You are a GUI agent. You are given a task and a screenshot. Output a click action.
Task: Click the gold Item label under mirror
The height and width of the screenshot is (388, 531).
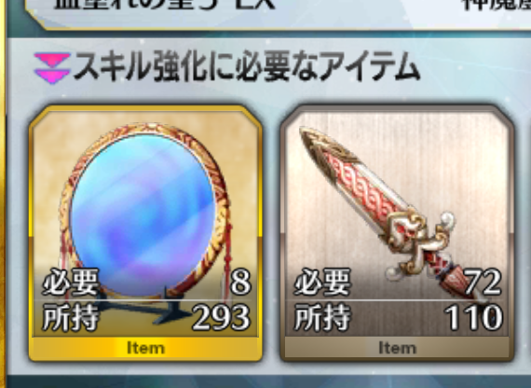pyautogui.click(x=145, y=348)
